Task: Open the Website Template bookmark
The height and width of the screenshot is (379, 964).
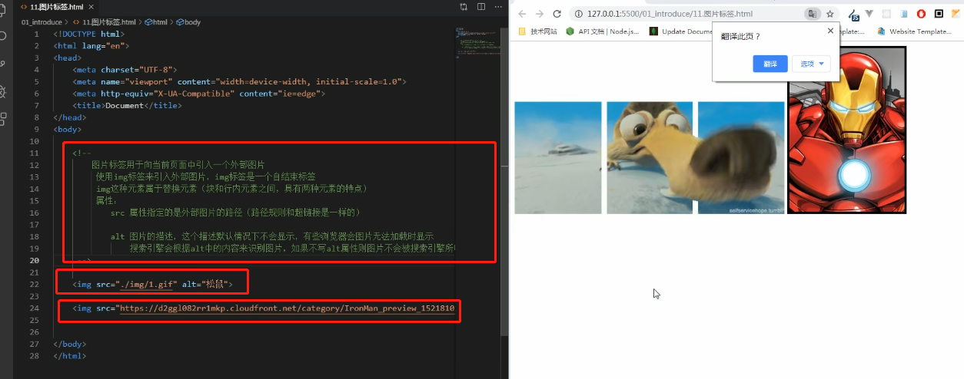Action: click(x=915, y=31)
